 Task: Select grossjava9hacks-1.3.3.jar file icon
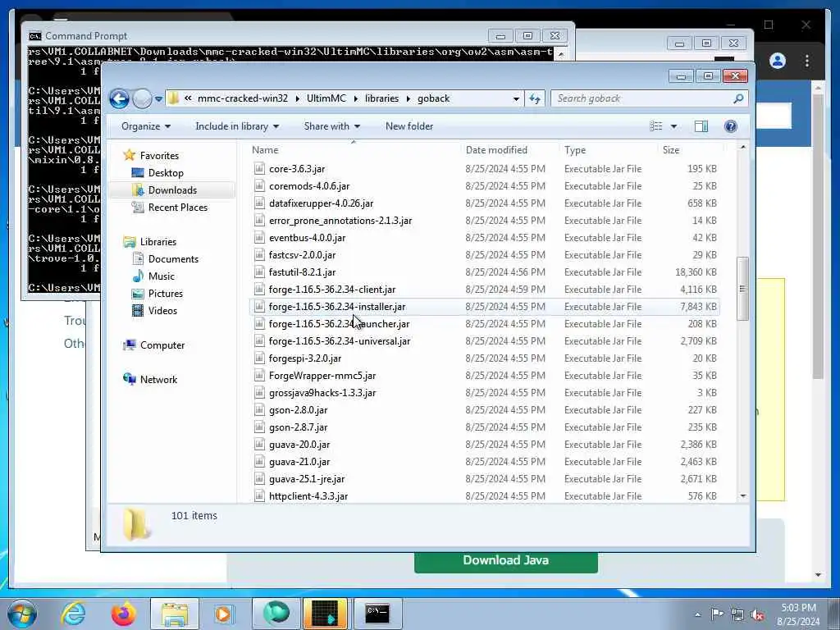[x=259, y=393]
